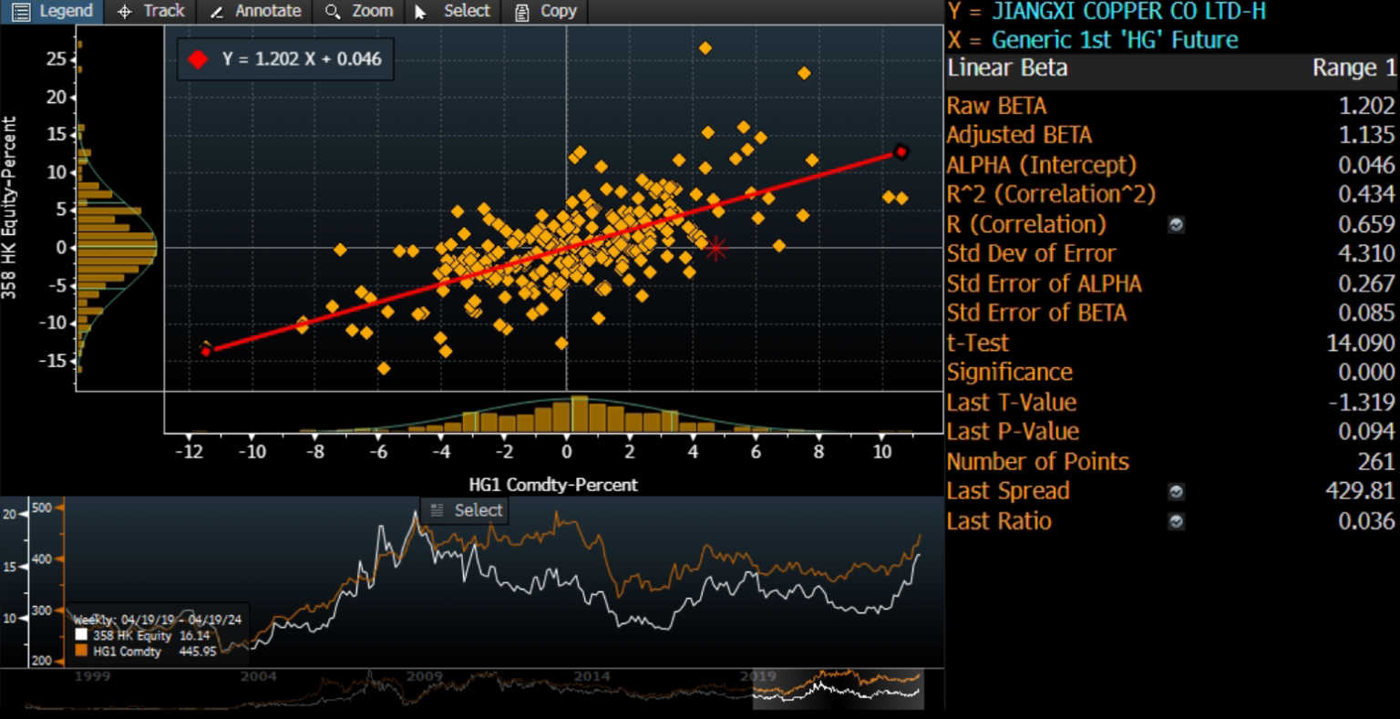Click the Y = JIANGXI COPPER CO LTD-H field

click(x=1107, y=12)
